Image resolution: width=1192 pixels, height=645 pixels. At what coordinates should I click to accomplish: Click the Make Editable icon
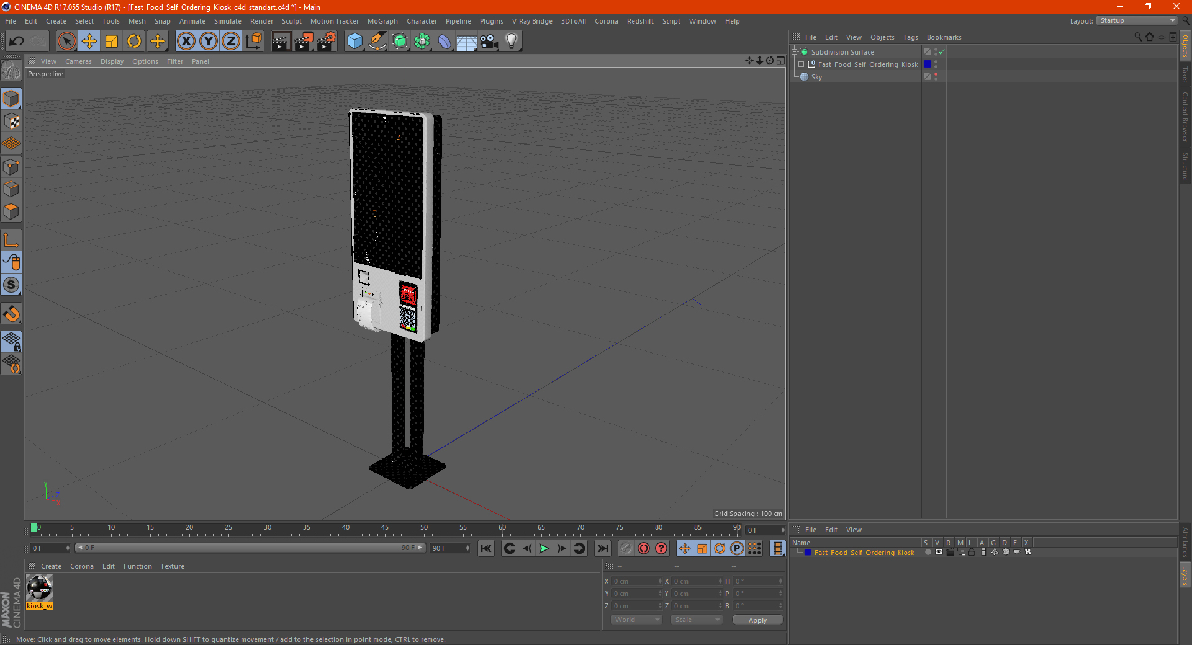click(x=11, y=71)
